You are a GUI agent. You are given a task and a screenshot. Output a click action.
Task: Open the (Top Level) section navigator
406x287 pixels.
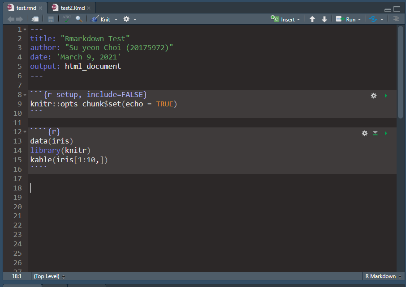pyautogui.click(x=49, y=276)
